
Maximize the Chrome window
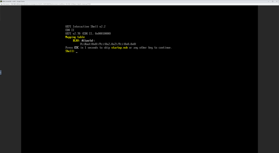point(273,1)
